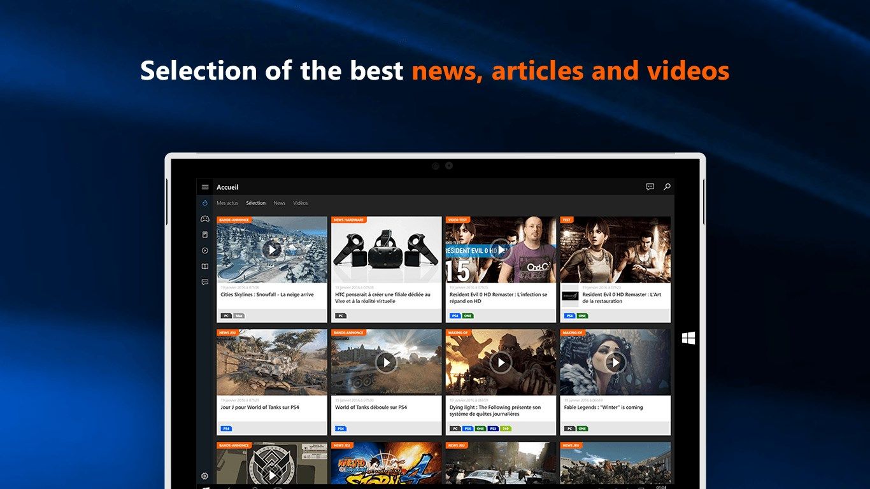Viewport: 870px width, 489px height.
Task: Open the Naruto Storm 4 news thumbnail
Action: pos(386,464)
